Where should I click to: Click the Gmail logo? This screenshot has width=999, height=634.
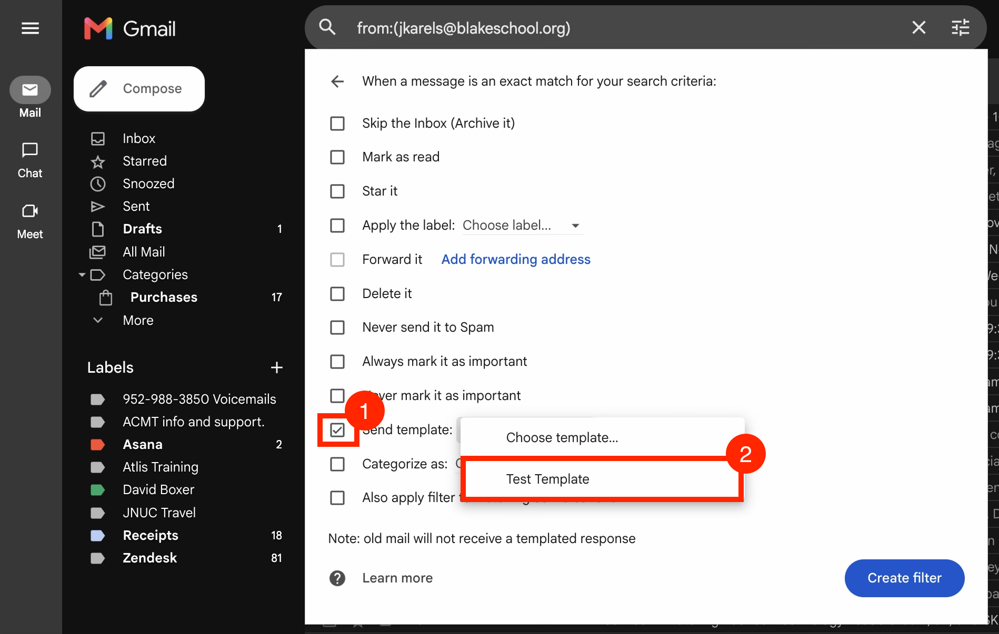click(130, 28)
